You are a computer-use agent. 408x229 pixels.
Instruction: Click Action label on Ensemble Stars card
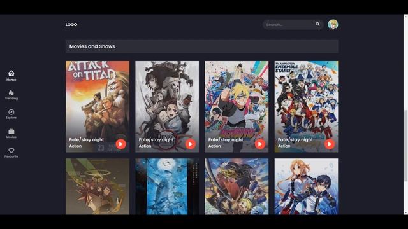click(x=284, y=146)
